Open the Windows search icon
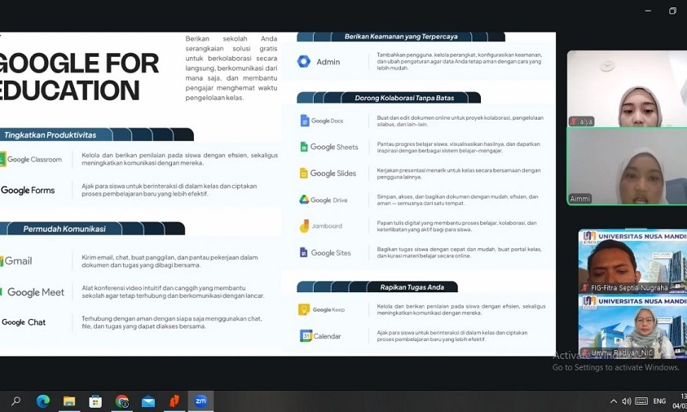687x412 pixels. tap(15, 401)
